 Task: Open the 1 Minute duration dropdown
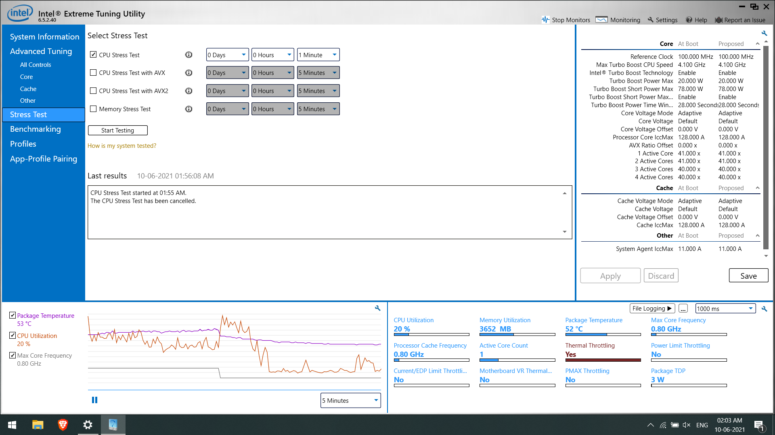(318, 55)
